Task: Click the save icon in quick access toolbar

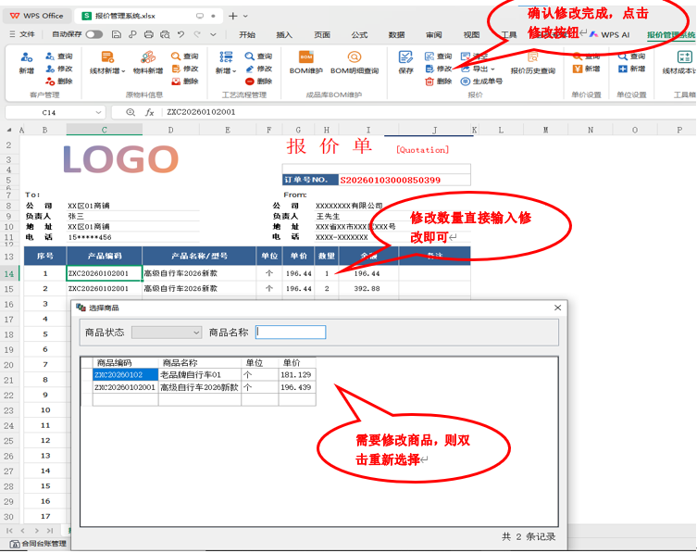Action: [117, 34]
